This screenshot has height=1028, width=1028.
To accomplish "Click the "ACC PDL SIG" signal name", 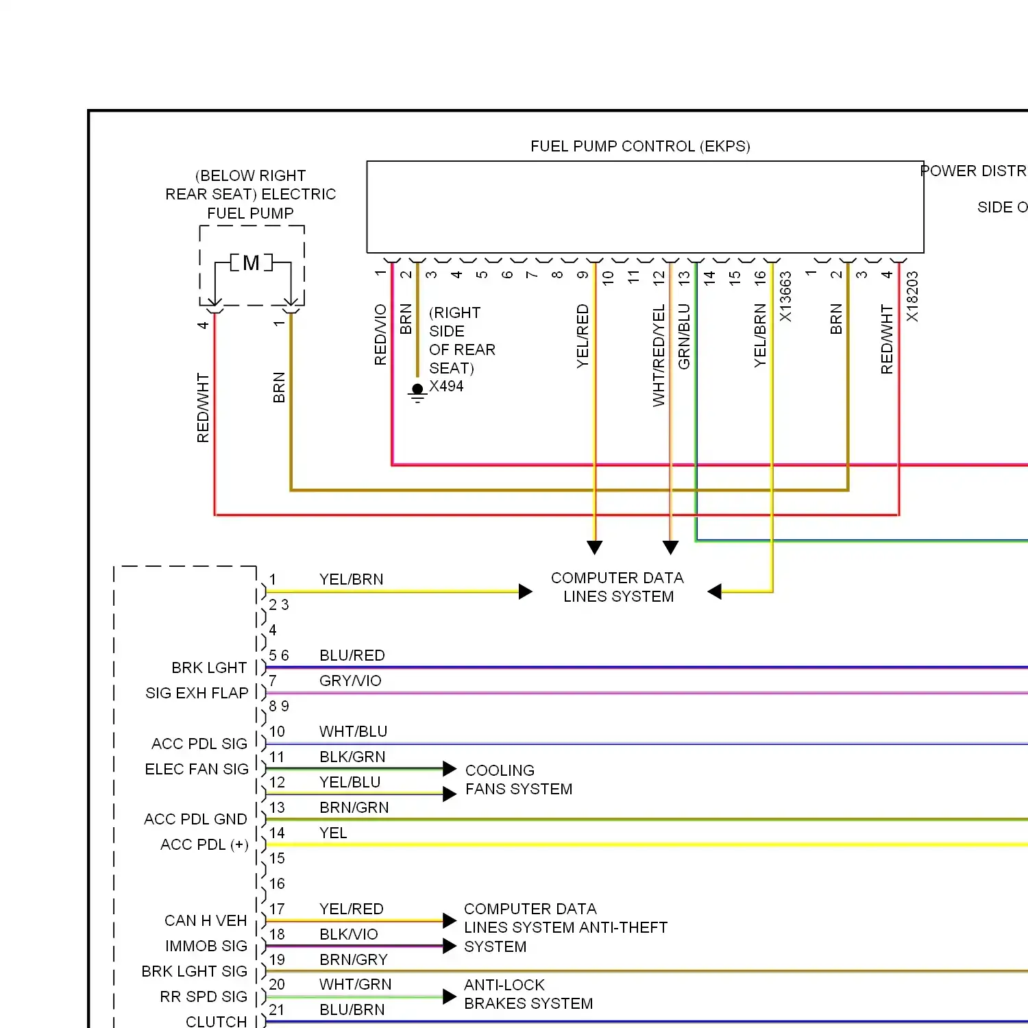I will tap(199, 744).
